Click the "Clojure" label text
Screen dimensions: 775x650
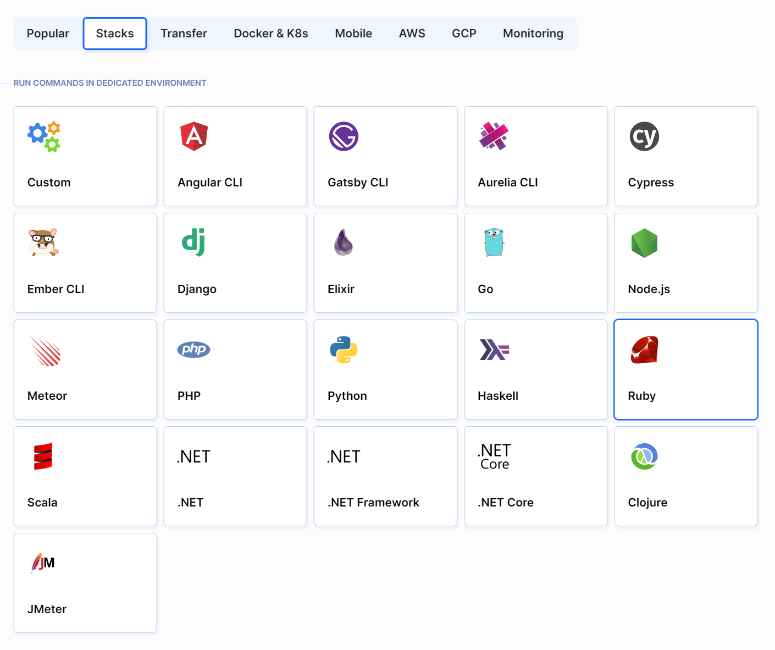coord(647,503)
